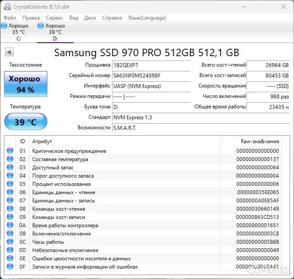
Task: Click status orb for Процент использования row
Action: (10, 184)
